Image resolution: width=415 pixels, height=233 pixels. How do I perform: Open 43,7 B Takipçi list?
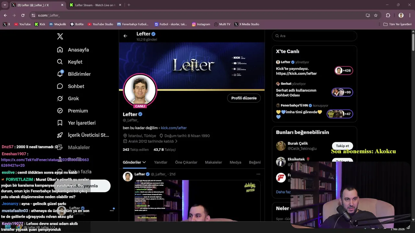click(x=164, y=150)
